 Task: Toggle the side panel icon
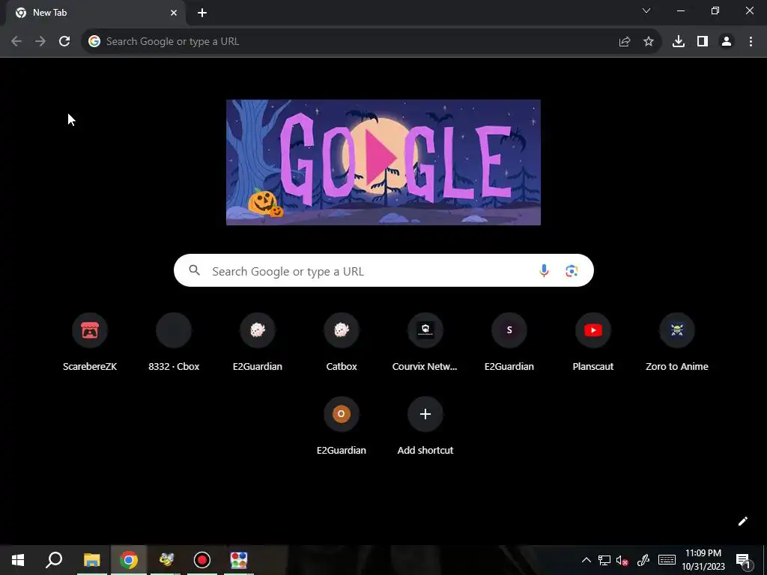pyautogui.click(x=703, y=42)
